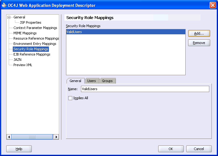Select Context Parameter Mappings
Screen dimensions: 218x156
pos(35,28)
